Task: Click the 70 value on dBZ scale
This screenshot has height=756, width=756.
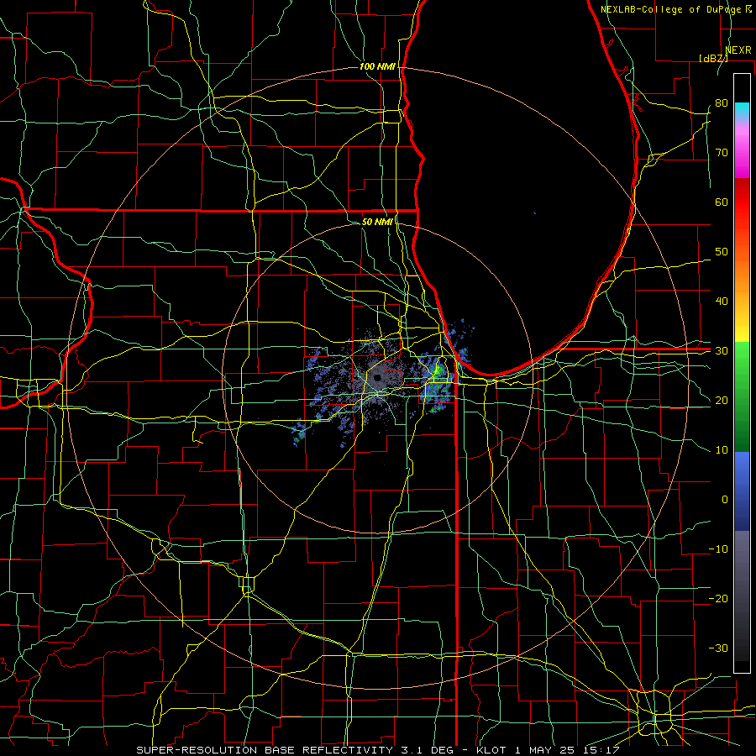Action: [722, 153]
